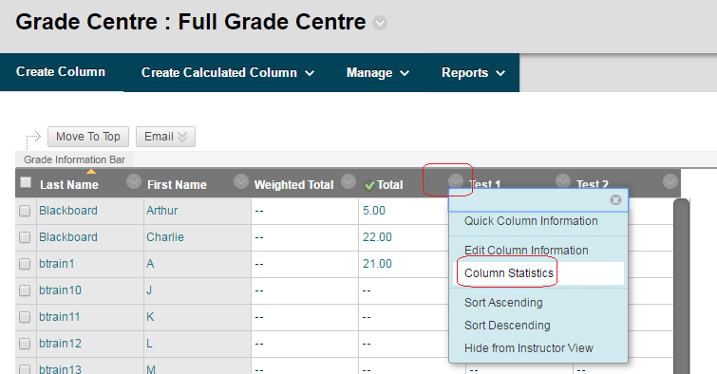Open the Blackboard last name link for Arthur
Viewport: 717px width, 374px height.
coord(68,211)
